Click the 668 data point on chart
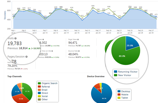This screenshot has height=103, width=165. (93, 8)
